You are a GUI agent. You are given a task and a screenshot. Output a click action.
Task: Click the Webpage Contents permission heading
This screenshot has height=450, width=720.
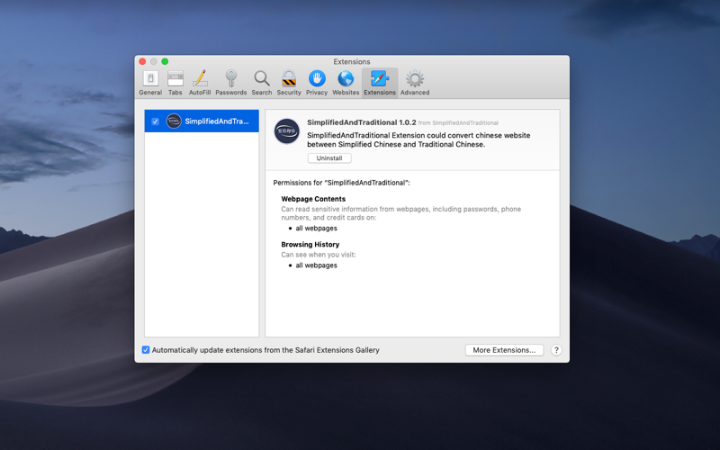pos(313,199)
